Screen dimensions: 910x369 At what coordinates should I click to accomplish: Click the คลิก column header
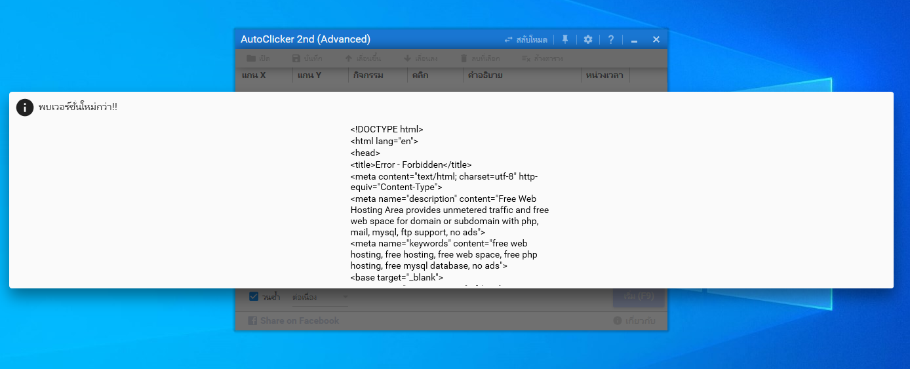point(435,75)
